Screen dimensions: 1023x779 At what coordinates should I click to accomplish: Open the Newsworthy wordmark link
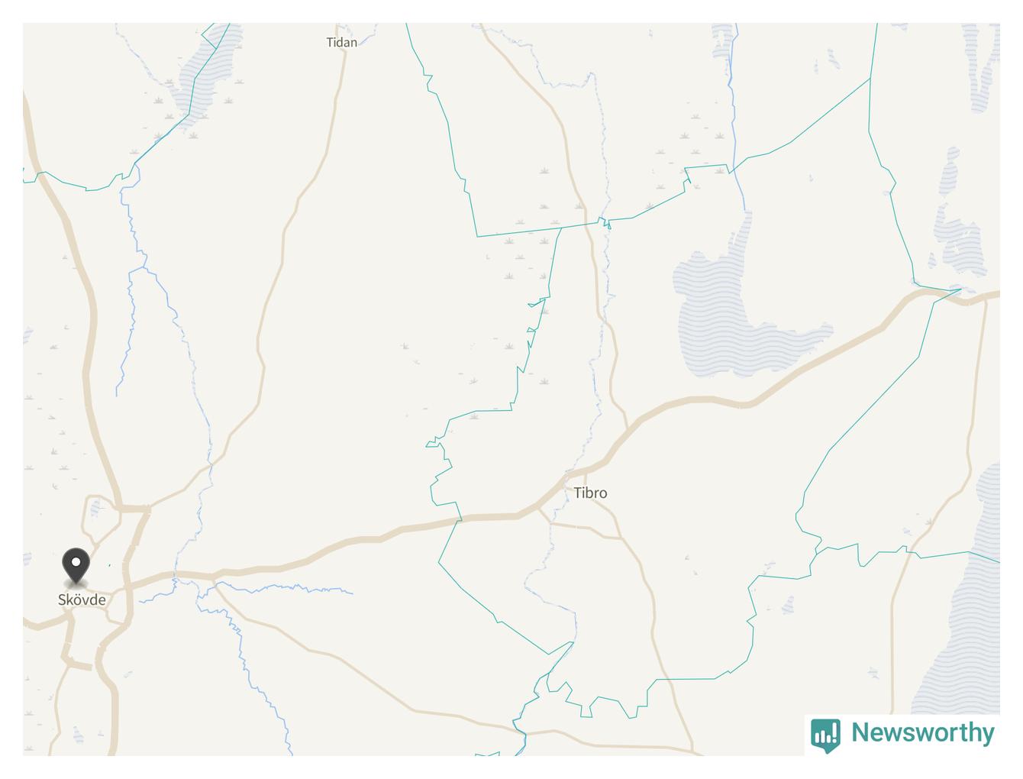(922, 732)
